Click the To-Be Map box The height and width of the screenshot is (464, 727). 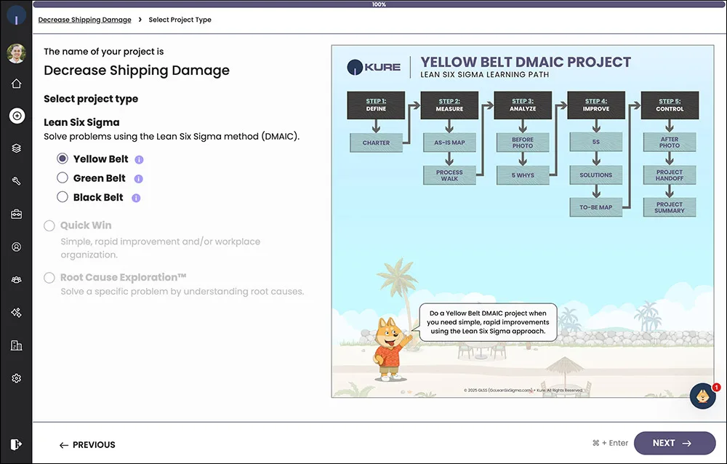pos(596,207)
